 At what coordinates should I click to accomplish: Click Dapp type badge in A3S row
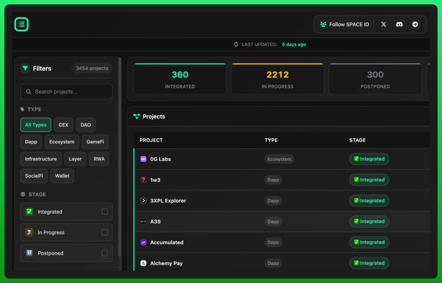tap(273, 222)
